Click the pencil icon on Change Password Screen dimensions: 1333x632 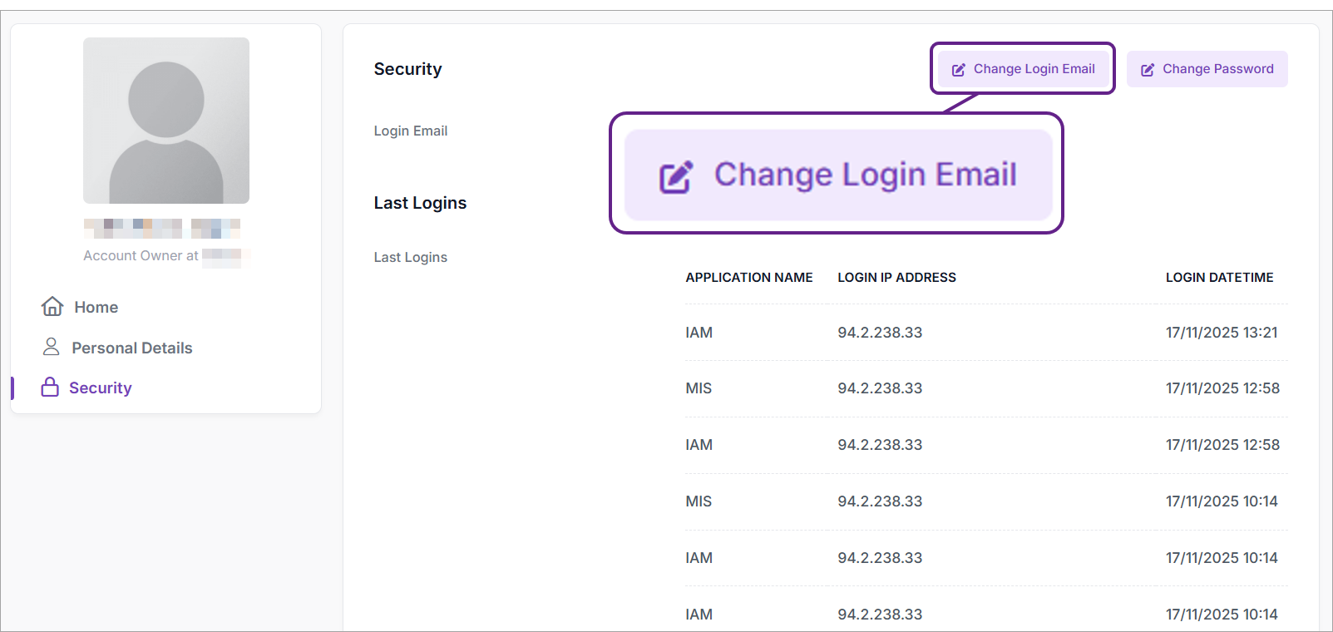pos(1148,70)
